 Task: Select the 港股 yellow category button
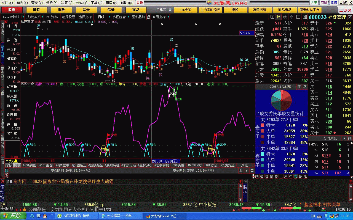coord(36,10)
